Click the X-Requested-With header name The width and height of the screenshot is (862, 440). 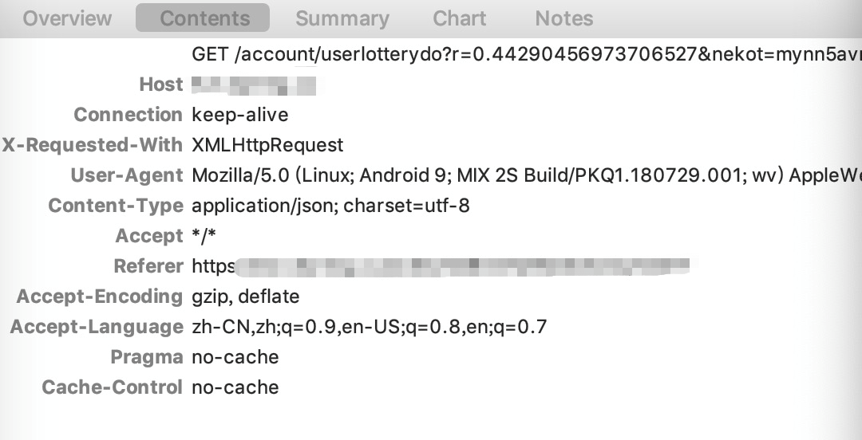tap(93, 145)
